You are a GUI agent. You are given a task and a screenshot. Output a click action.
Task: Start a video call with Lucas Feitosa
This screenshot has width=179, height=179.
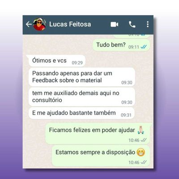click(115, 25)
